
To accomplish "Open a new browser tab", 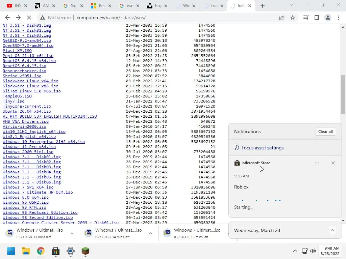I will coord(262,6).
